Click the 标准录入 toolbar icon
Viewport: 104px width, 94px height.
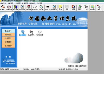click(x=3, y=8)
